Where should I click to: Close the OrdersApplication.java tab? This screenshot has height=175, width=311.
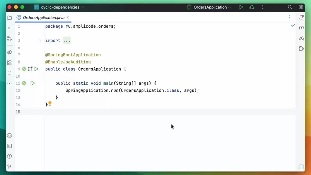coord(68,17)
